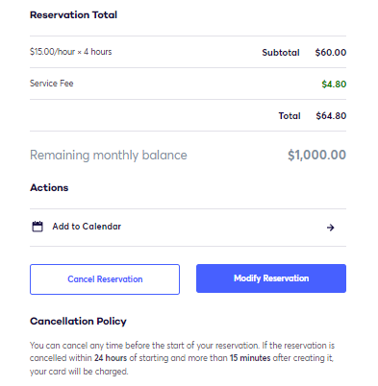Viewport: 378px width, 386px height.
Task: Click the bold 24 hours text in policy
Action: point(111,358)
